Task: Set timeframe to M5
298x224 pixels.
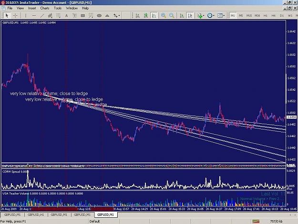Action: click(x=241, y=15)
